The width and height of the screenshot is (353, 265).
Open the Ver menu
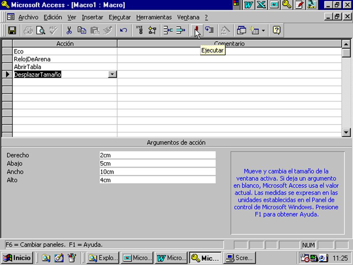coord(72,17)
